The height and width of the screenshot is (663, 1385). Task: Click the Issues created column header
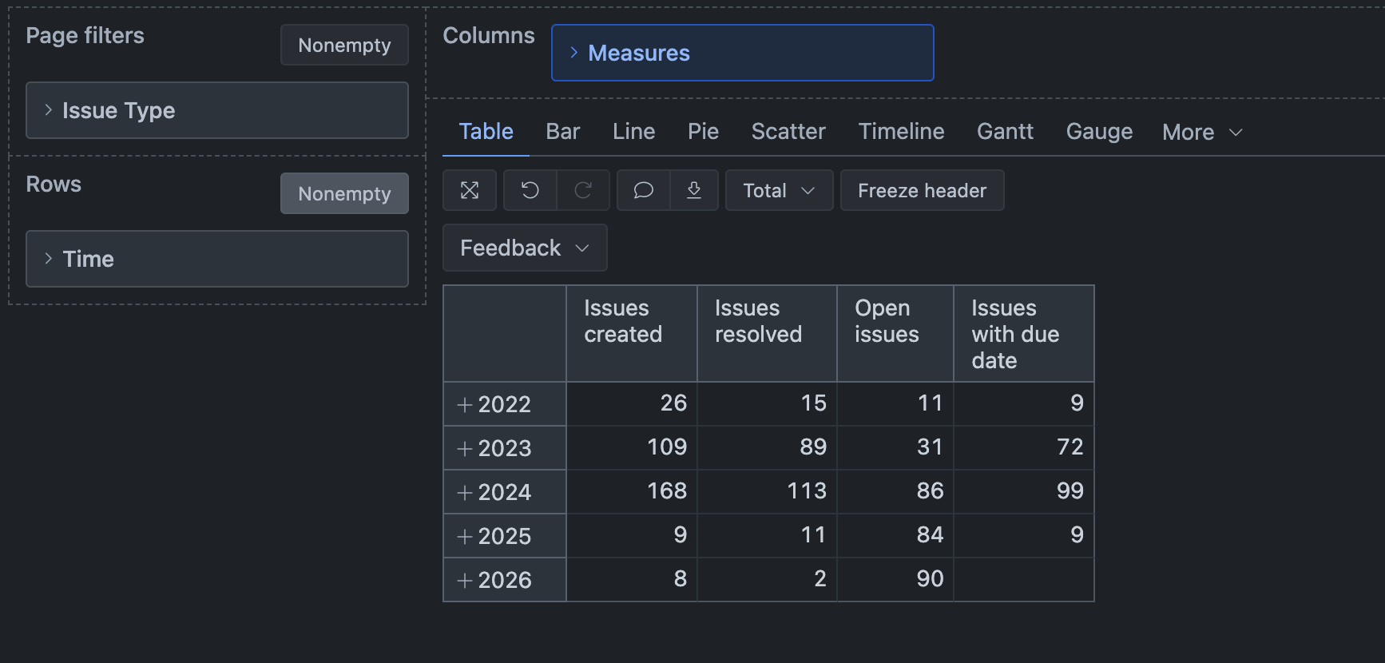tap(623, 321)
